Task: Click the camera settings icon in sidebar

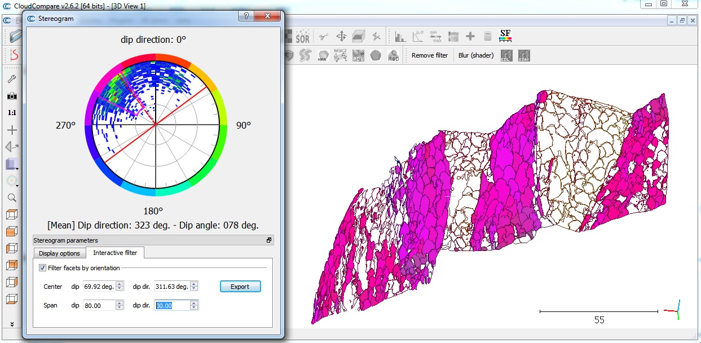Action: (x=12, y=96)
